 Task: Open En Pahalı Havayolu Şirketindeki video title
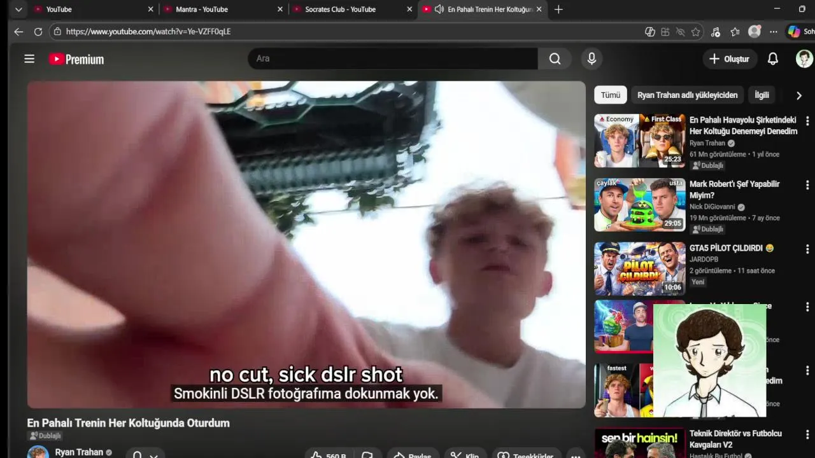[743, 125]
